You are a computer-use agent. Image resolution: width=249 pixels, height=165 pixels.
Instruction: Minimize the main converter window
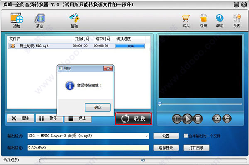pyautogui.click(x=236, y=5)
